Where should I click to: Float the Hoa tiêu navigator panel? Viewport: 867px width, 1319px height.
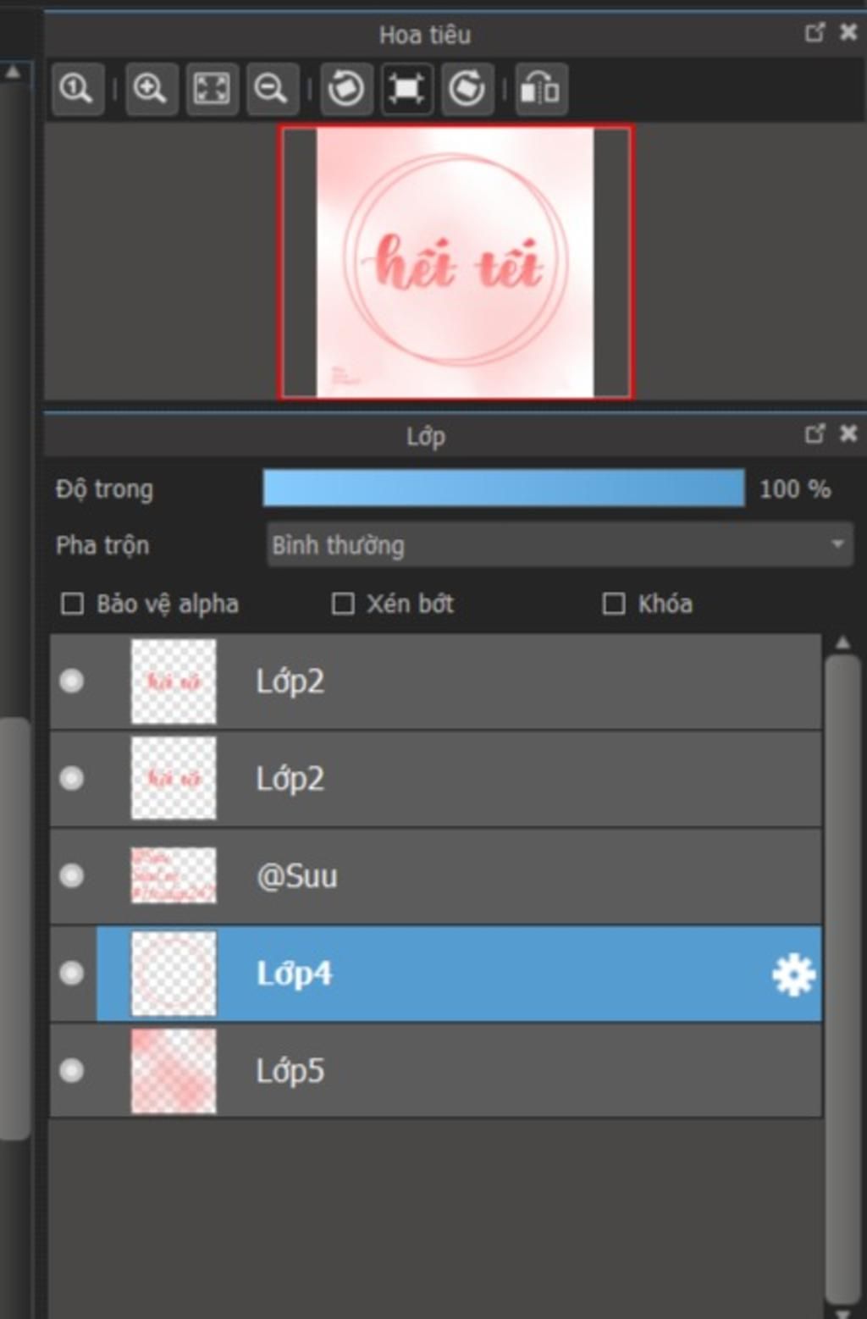tap(815, 32)
